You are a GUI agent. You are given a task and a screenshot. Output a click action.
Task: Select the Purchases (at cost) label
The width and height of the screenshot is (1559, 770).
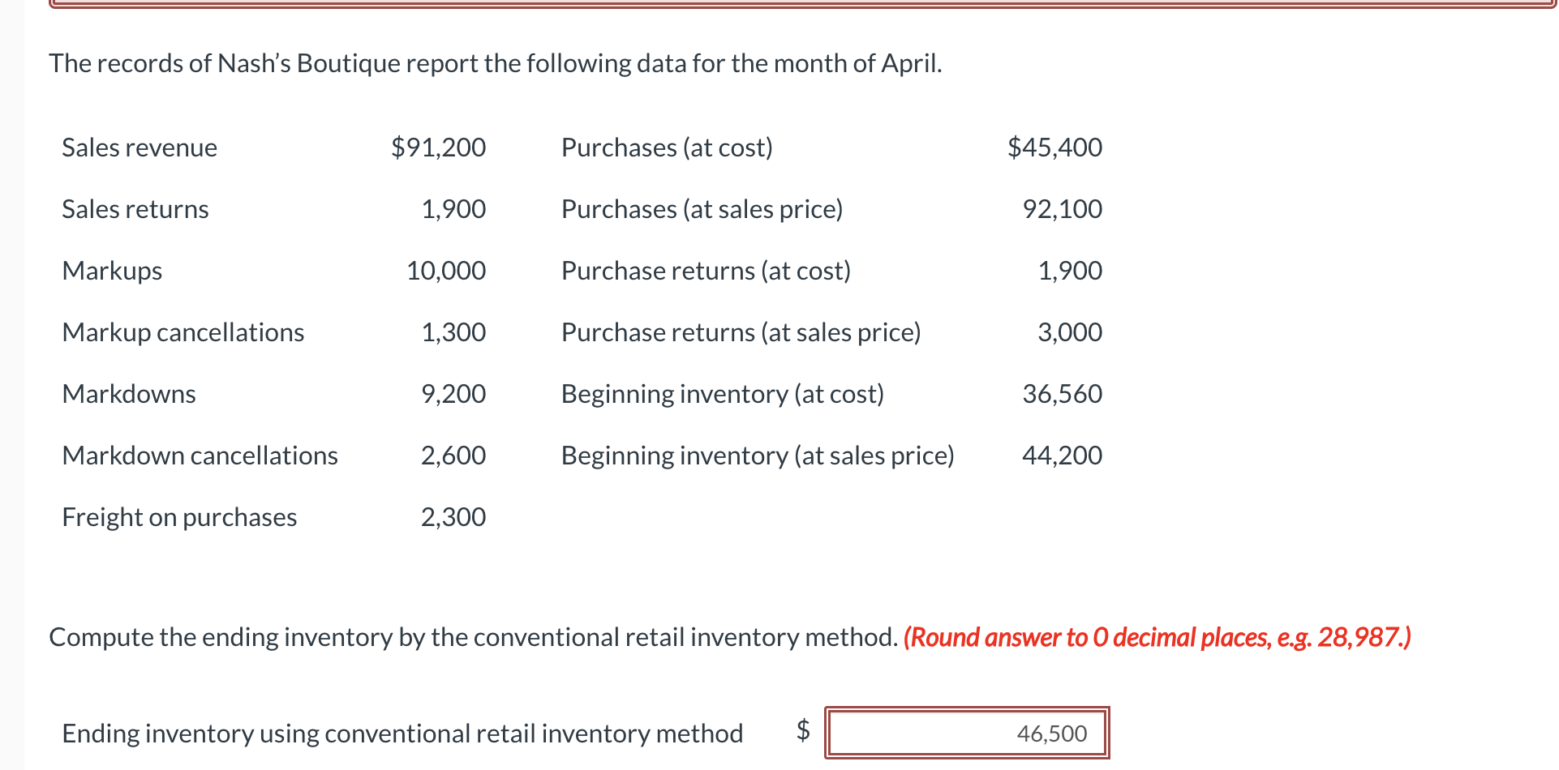pos(665,148)
